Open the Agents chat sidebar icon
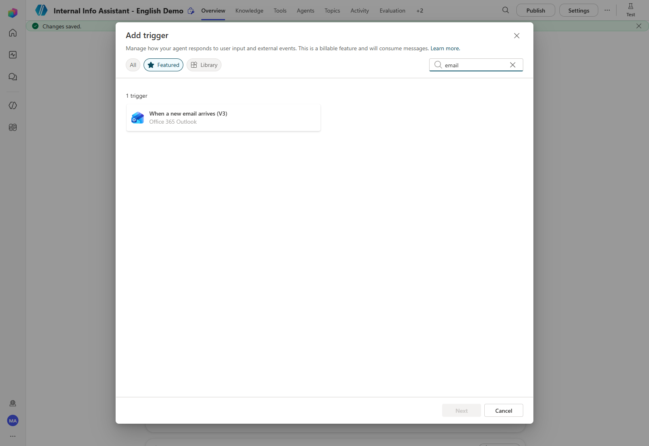Viewport: 649px width, 446px height. pos(13,77)
